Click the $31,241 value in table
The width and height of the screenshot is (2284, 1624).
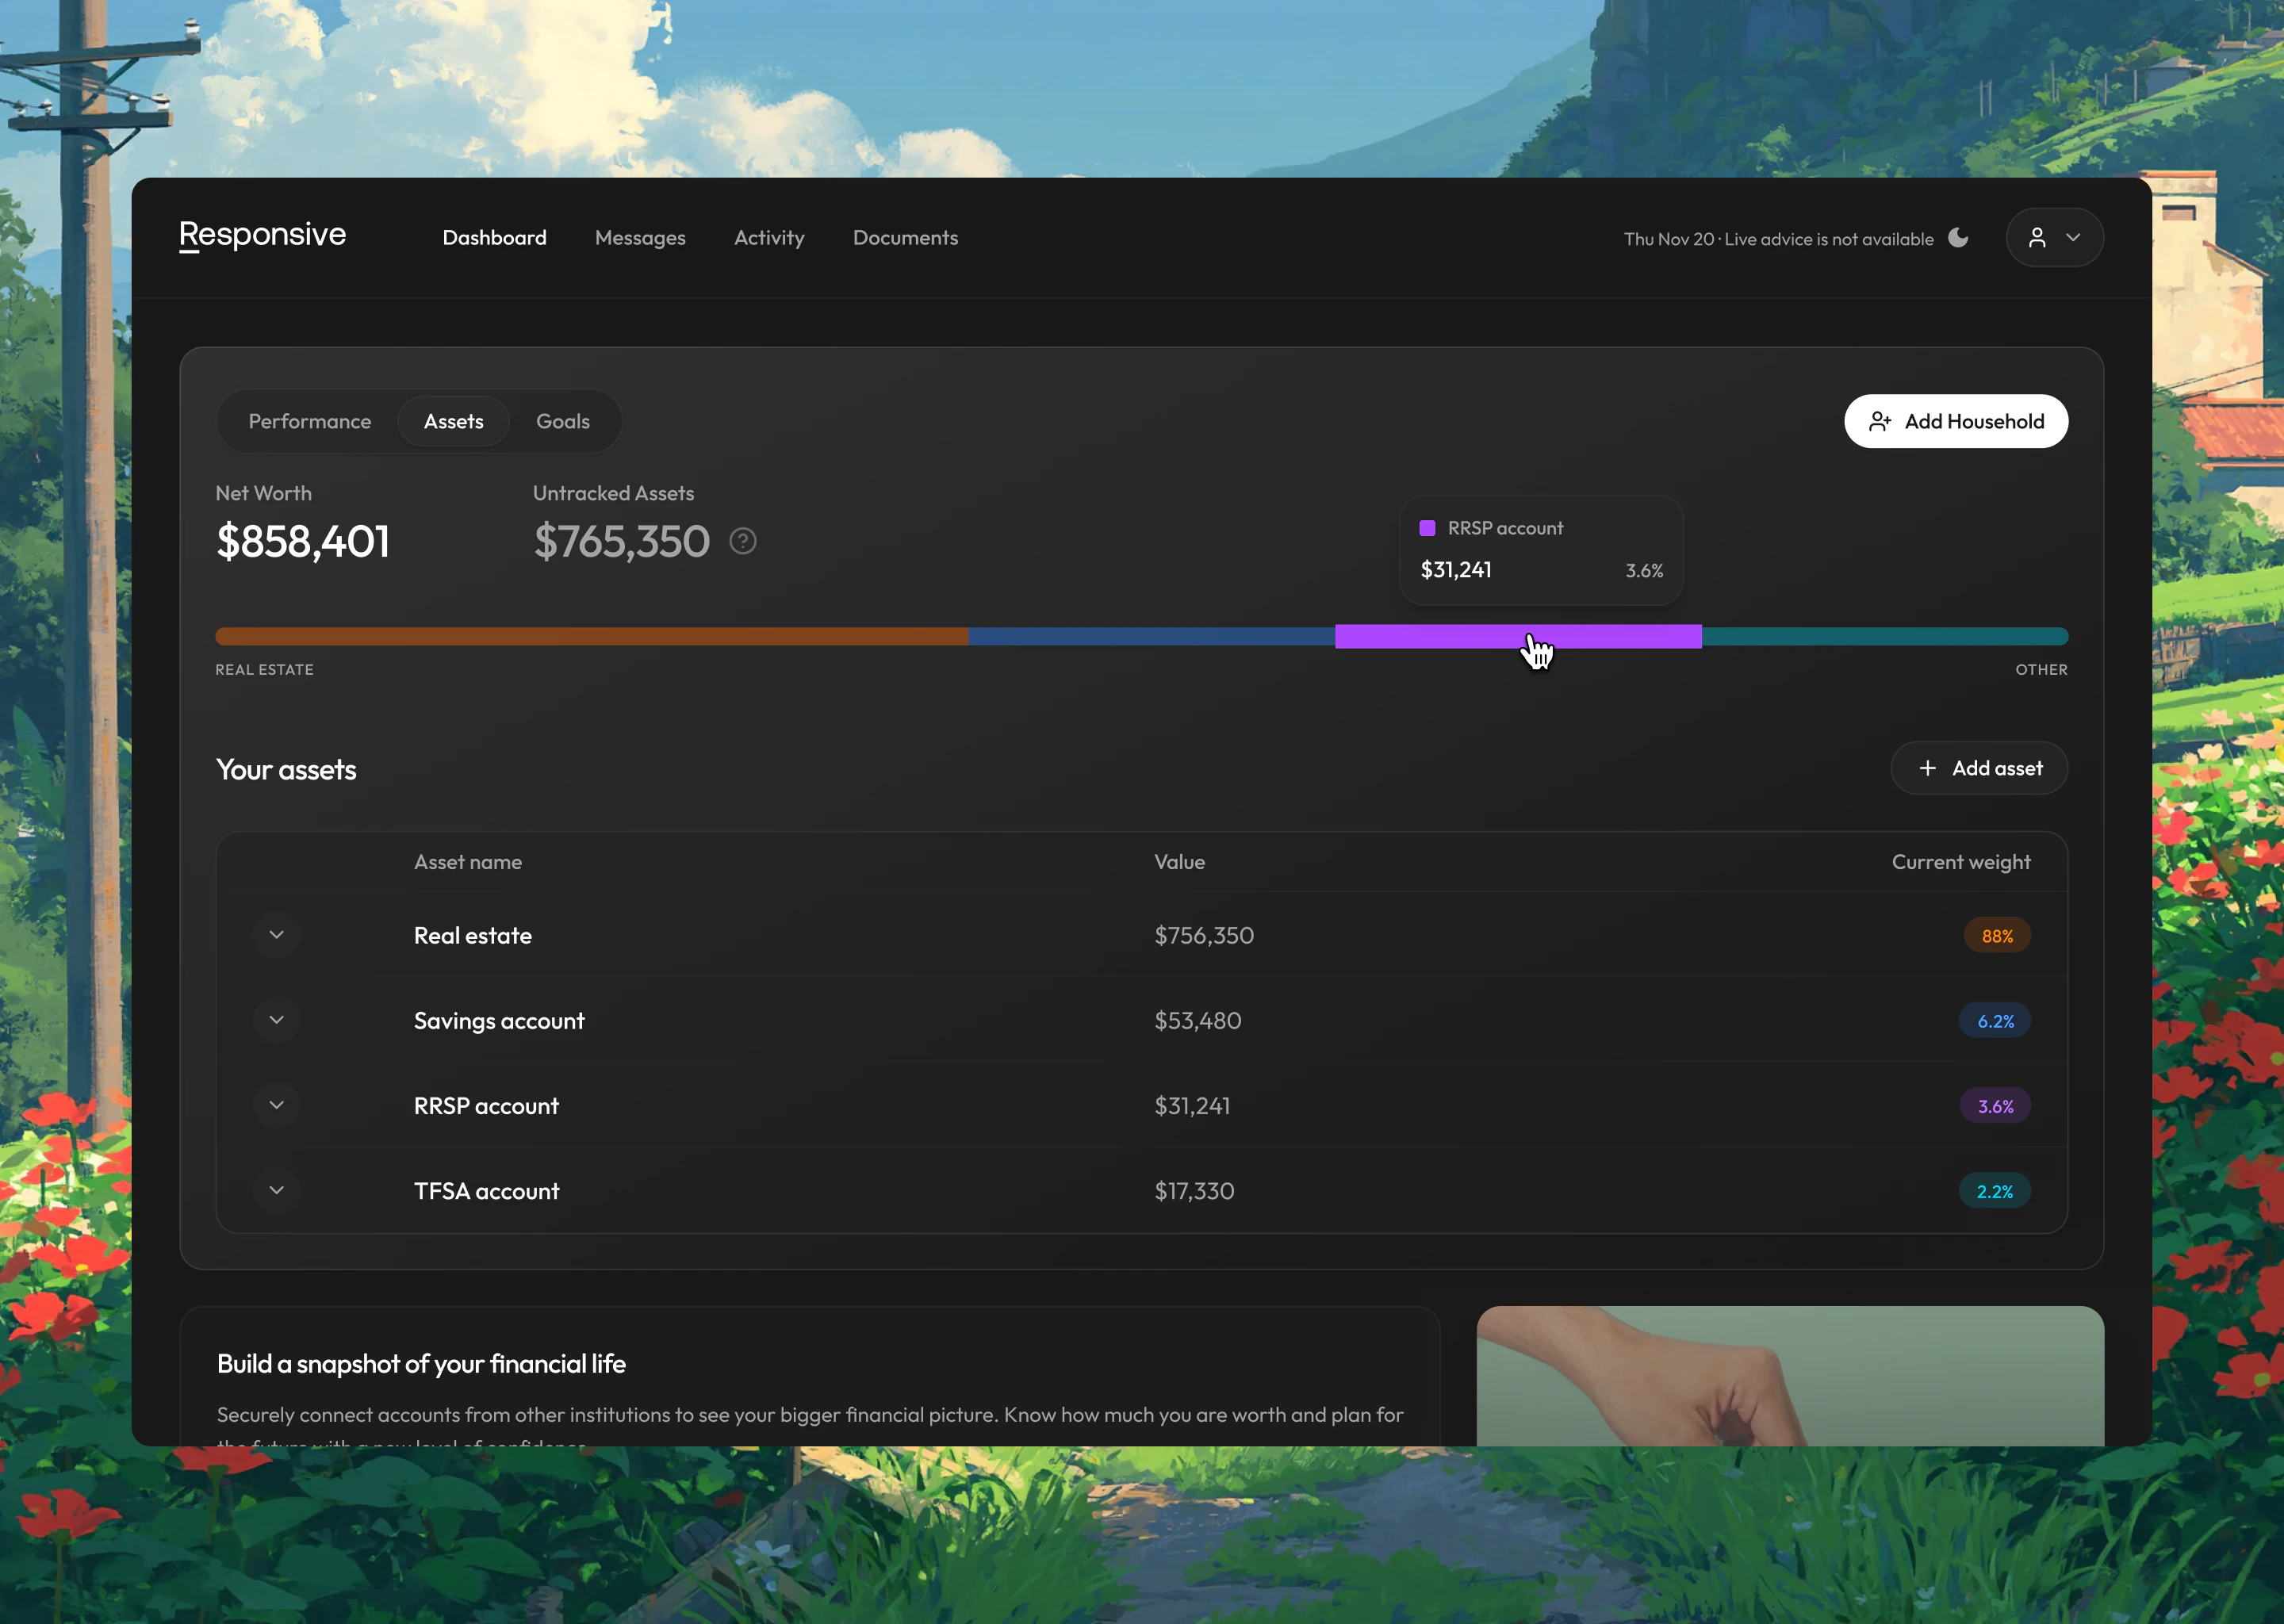pos(1192,1105)
